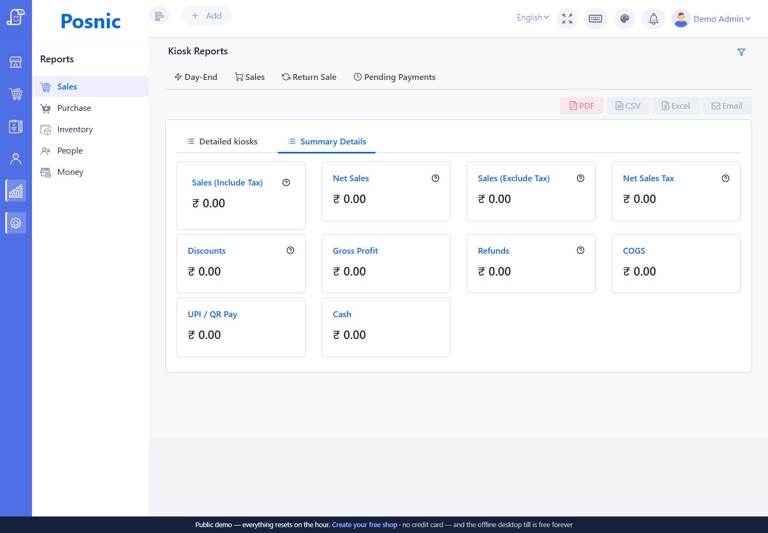Open the reports chart icon in left rail
The image size is (768, 533).
pyautogui.click(x=16, y=190)
